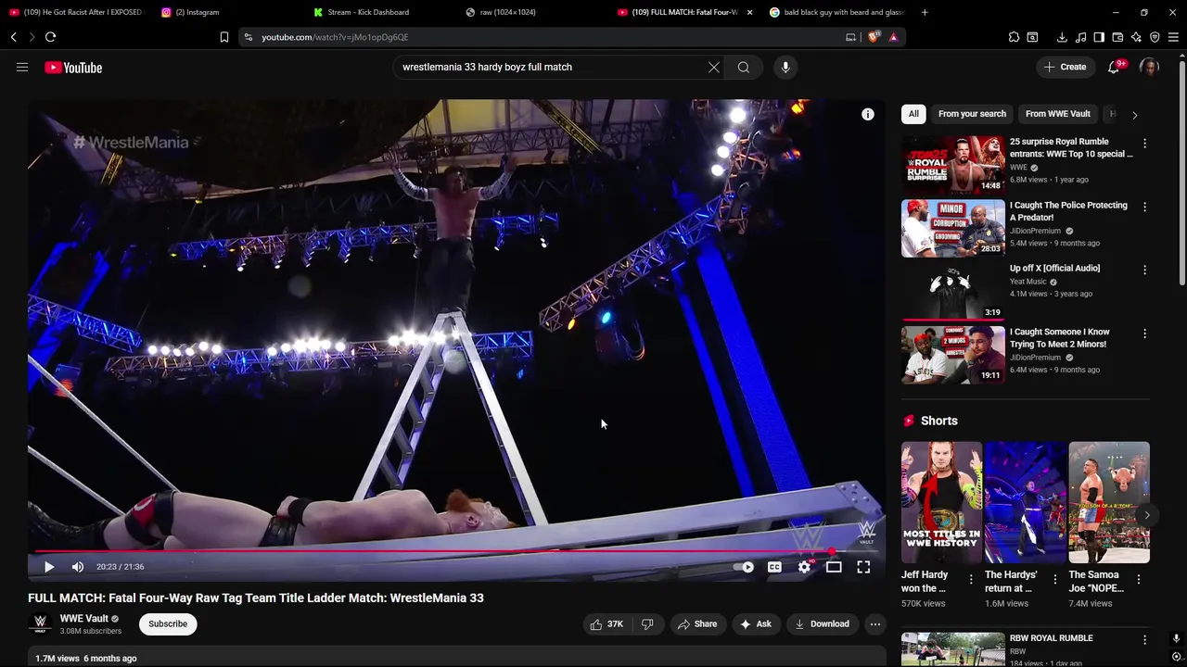Show more filter chips with arrow

pyautogui.click(x=1134, y=115)
